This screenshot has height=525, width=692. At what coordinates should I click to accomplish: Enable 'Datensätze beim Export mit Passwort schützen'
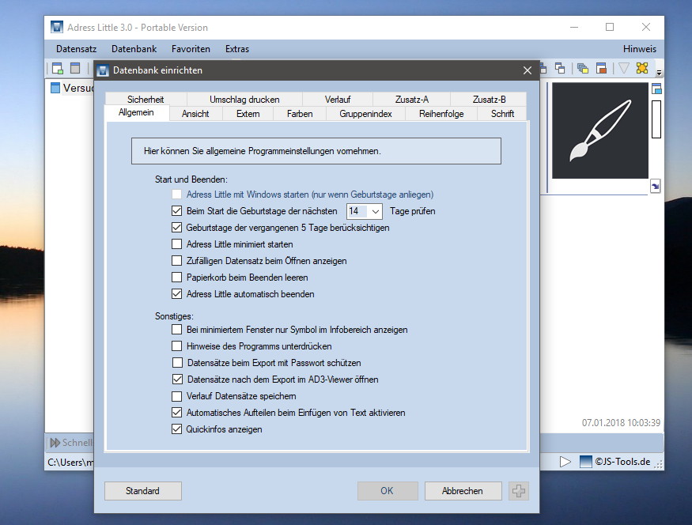coord(177,363)
